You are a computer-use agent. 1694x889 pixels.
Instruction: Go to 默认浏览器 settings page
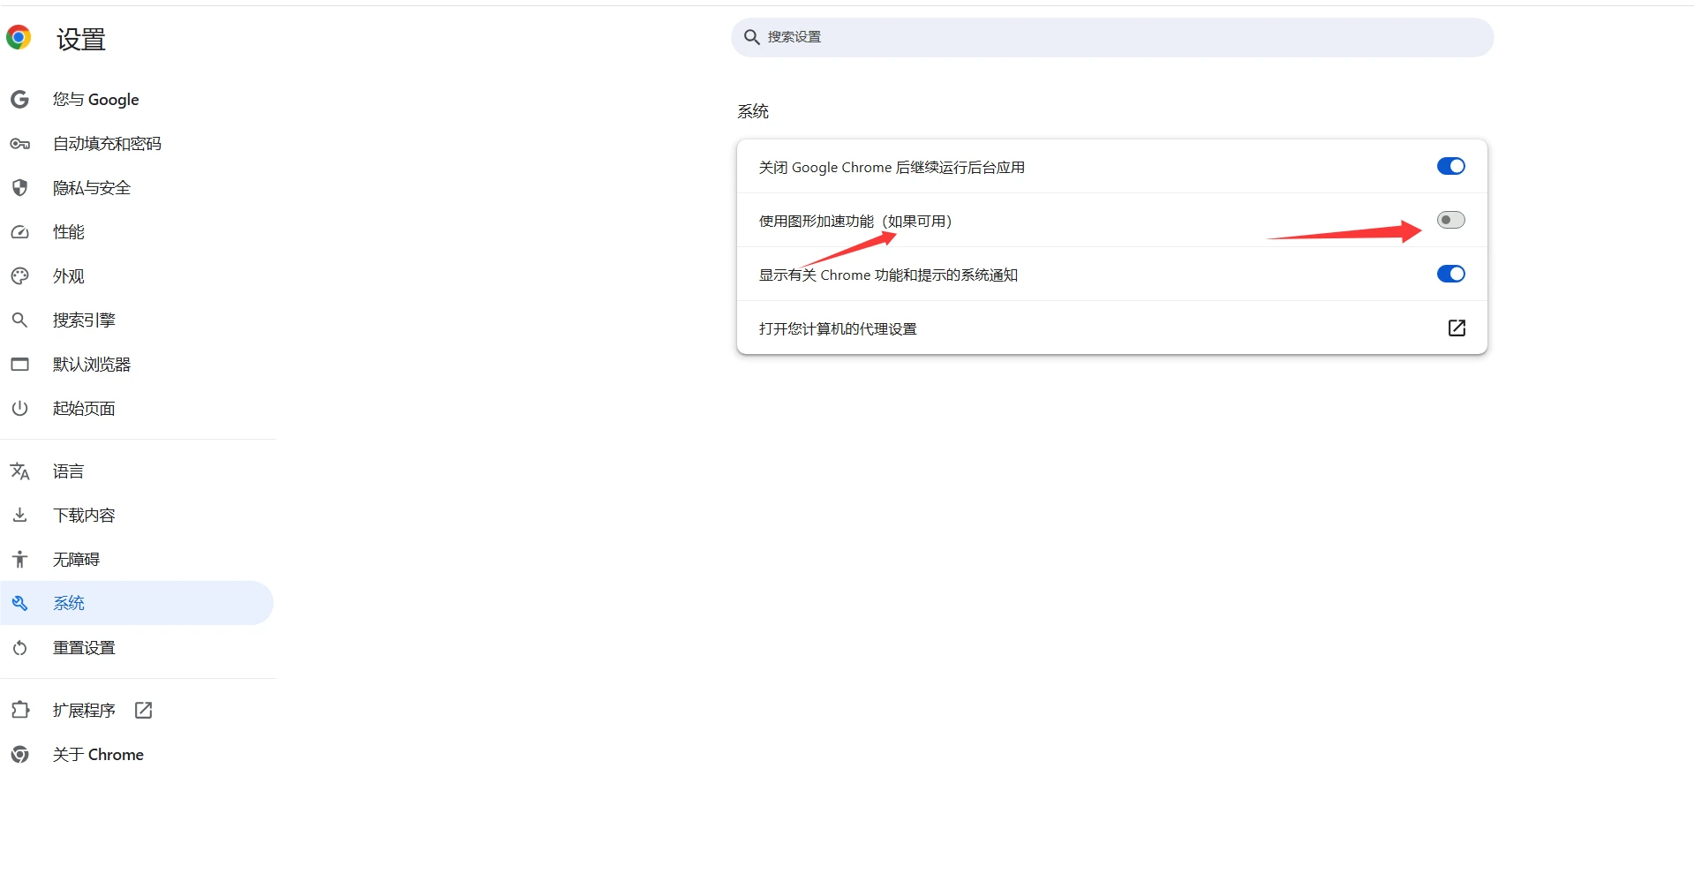91,365
